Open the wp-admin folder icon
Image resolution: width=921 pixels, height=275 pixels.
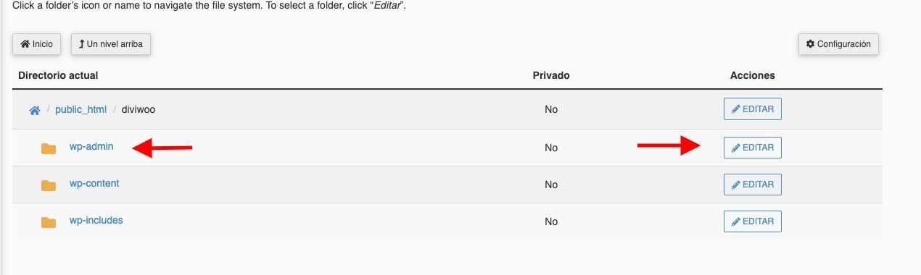pos(49,148)
